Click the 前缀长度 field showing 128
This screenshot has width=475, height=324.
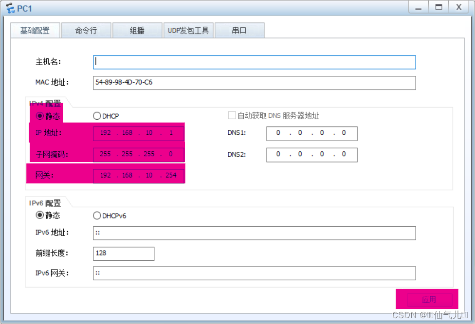coord(124,253)
